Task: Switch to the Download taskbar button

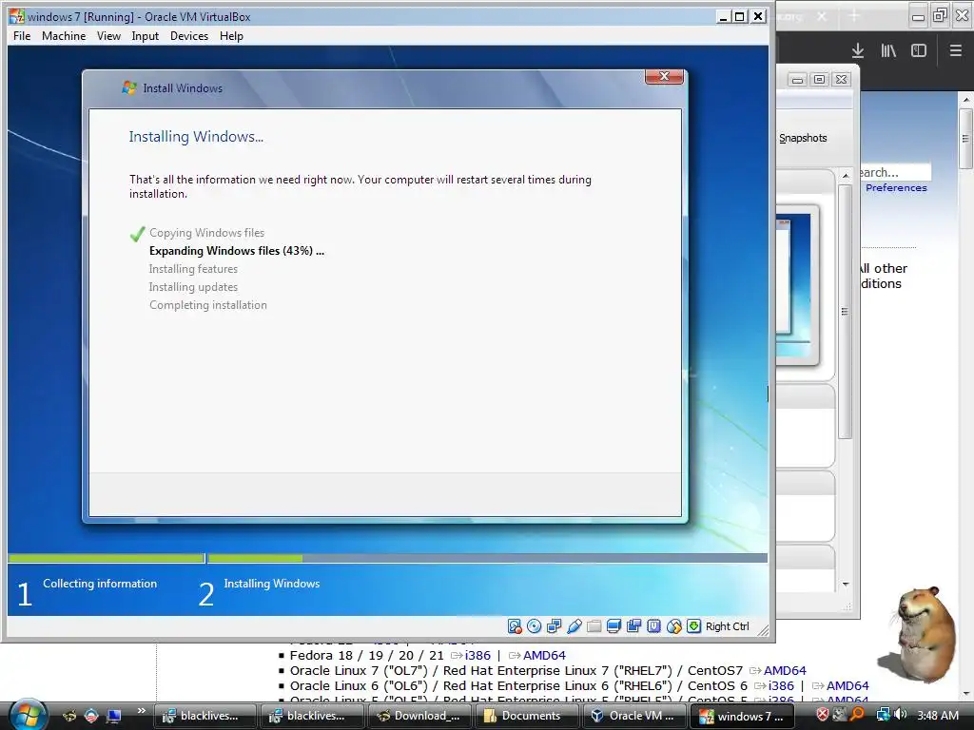Action: tap(420, 716)
